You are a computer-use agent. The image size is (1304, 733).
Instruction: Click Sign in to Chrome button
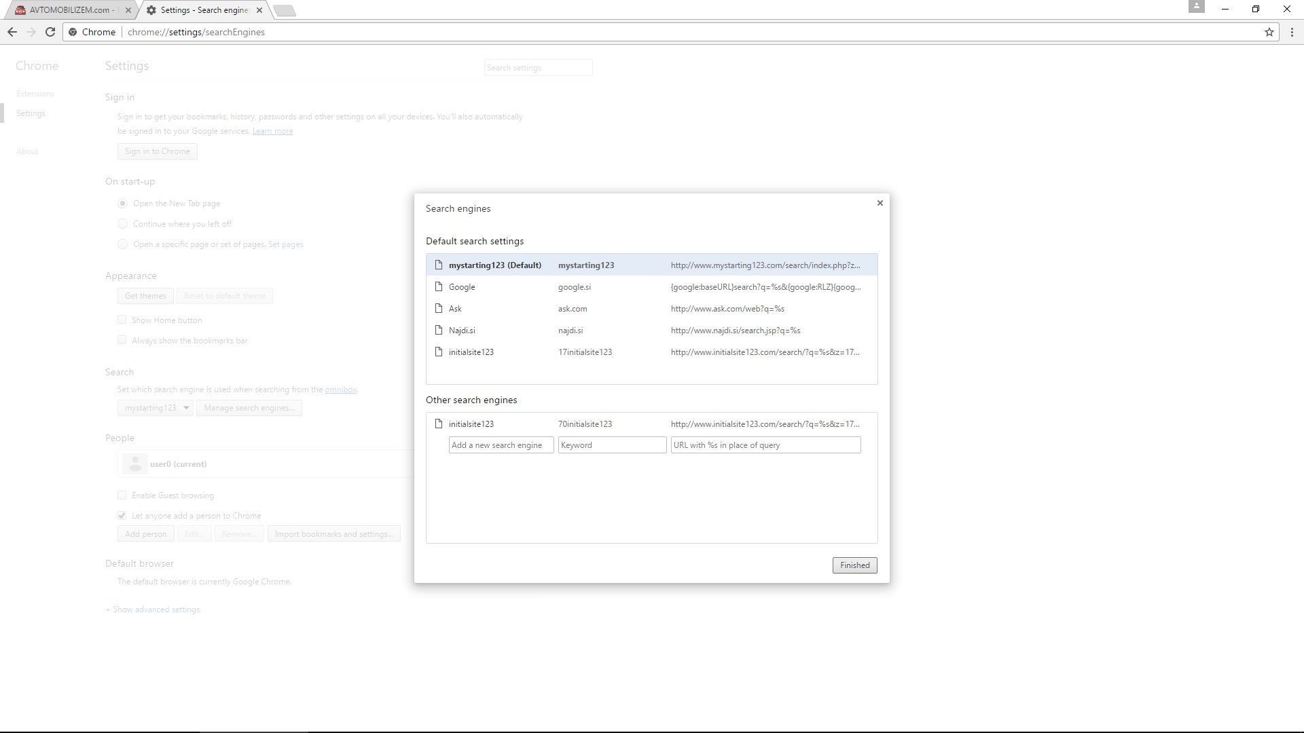pos(157,151)
